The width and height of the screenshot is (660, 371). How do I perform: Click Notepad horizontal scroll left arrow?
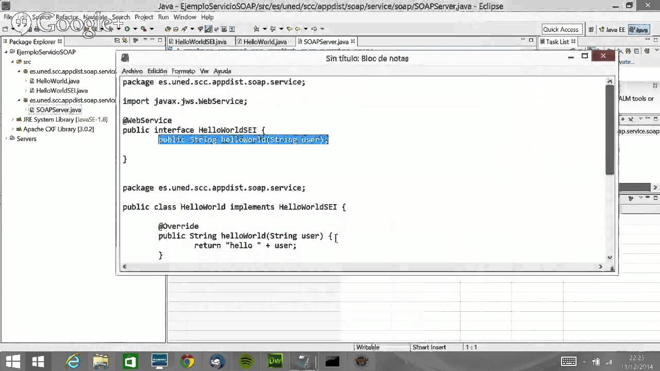pos(124,266)
